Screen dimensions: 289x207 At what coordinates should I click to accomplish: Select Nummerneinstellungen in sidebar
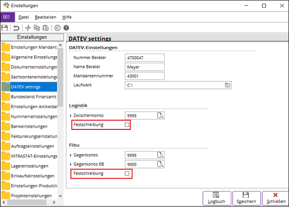point(29,116)
